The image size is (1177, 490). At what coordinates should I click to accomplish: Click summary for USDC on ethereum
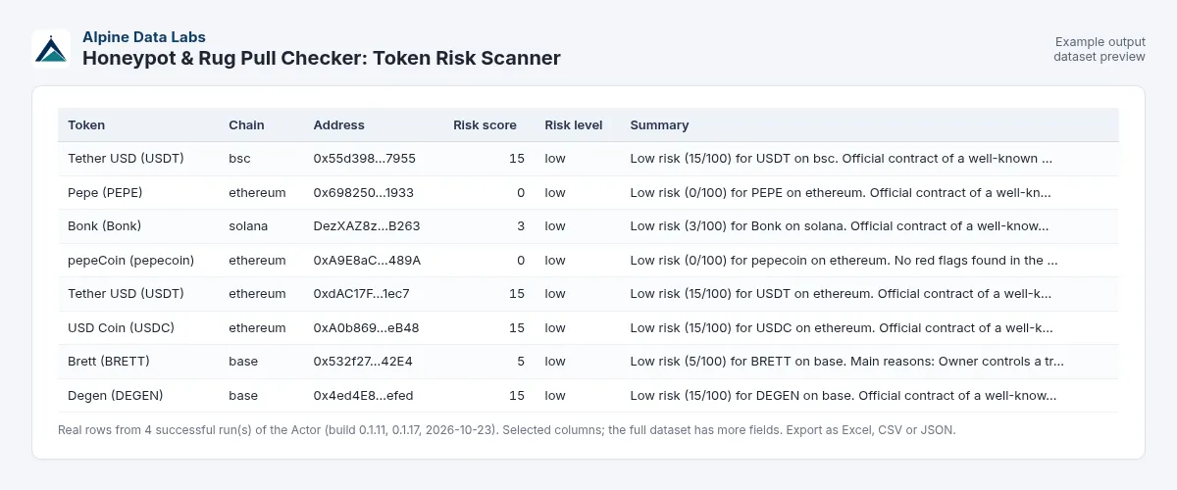pyautogui.click(x=842, y=328)
